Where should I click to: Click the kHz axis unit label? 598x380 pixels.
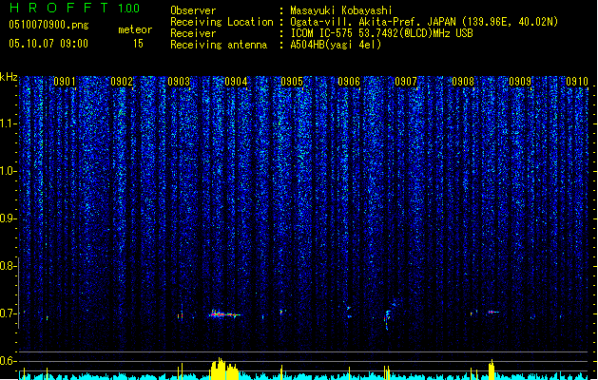point(9,77)
